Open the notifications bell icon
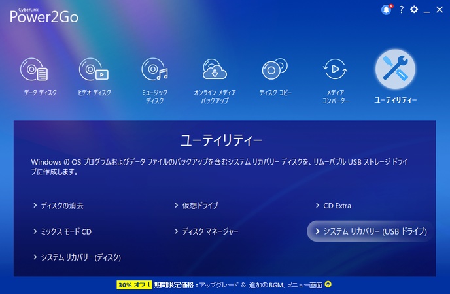The width and height of the screenshot is (450, 294). click(387, 10)
